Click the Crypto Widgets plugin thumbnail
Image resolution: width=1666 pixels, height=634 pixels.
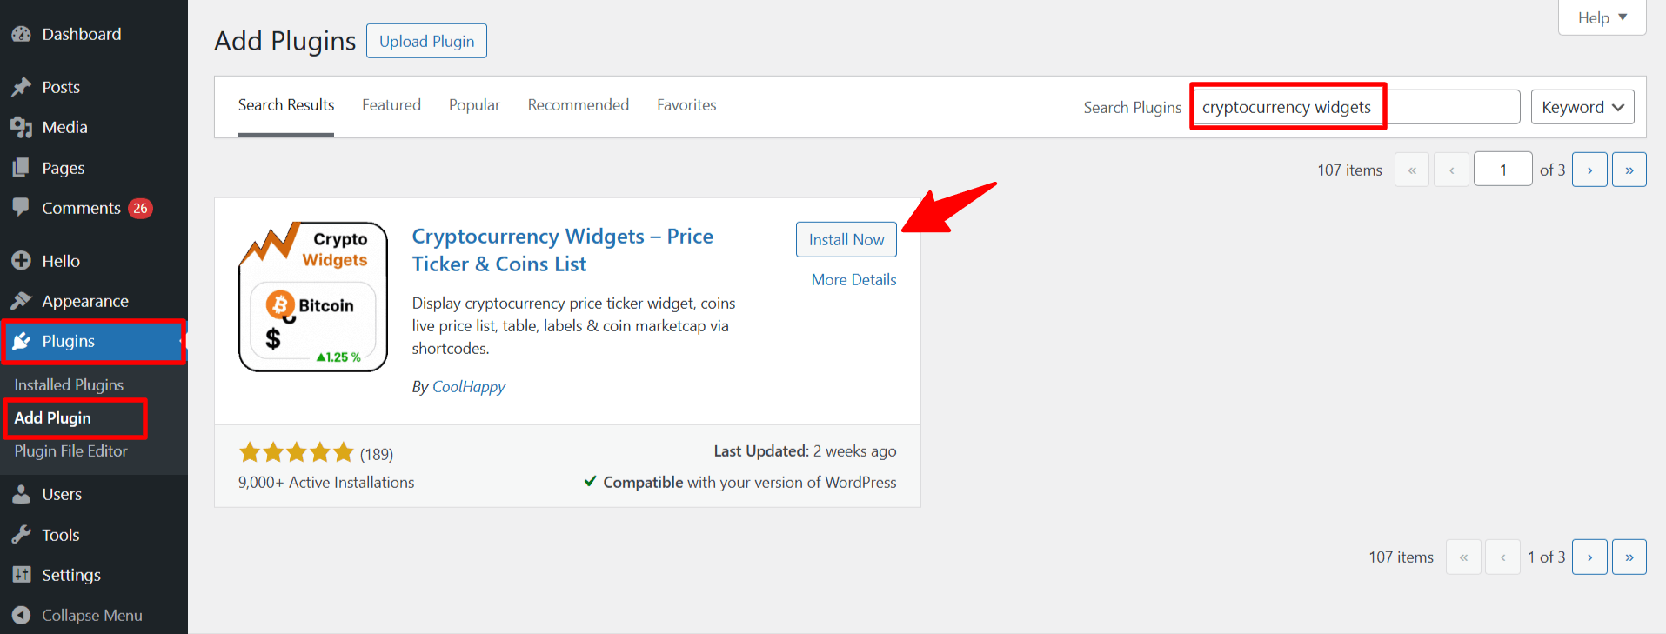pyautogui.click(x=313, y=297)
